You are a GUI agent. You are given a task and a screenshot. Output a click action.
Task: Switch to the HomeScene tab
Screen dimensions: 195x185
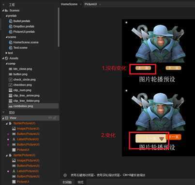69,4
